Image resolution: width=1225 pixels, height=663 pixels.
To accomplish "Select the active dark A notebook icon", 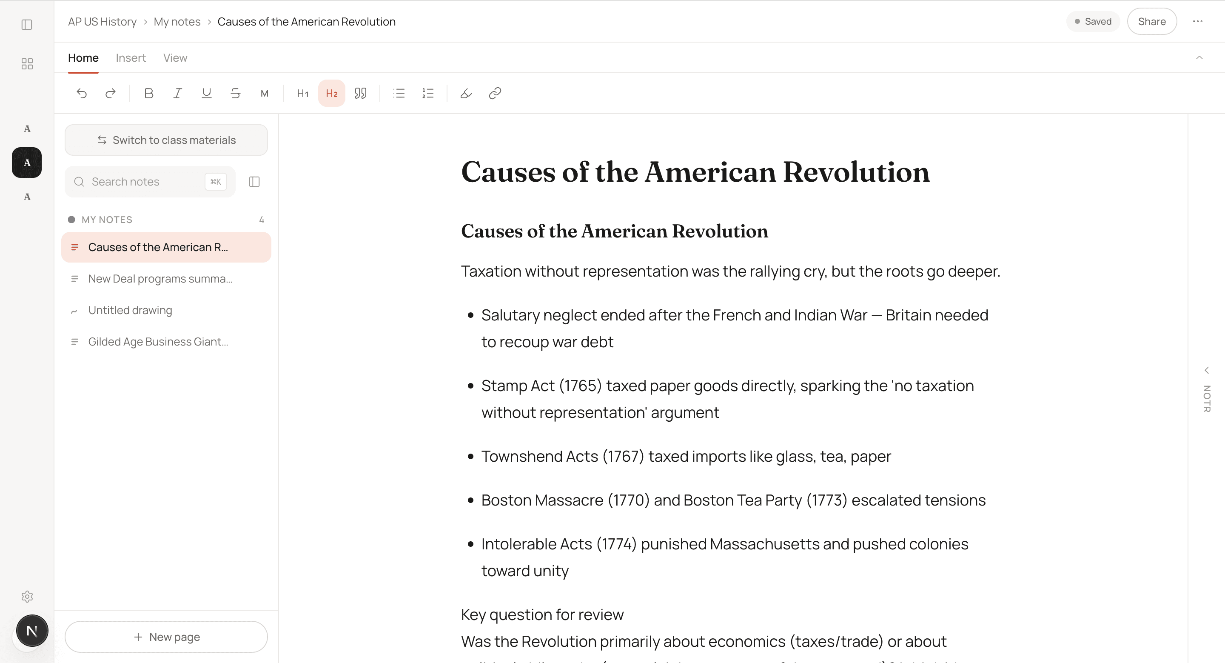I will click(x=27, y=163).
